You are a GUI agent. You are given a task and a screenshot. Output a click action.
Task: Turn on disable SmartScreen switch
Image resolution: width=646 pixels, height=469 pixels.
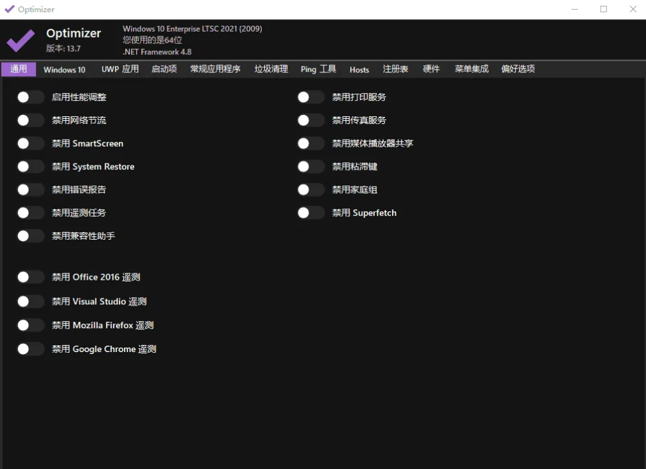coord(30,143)
